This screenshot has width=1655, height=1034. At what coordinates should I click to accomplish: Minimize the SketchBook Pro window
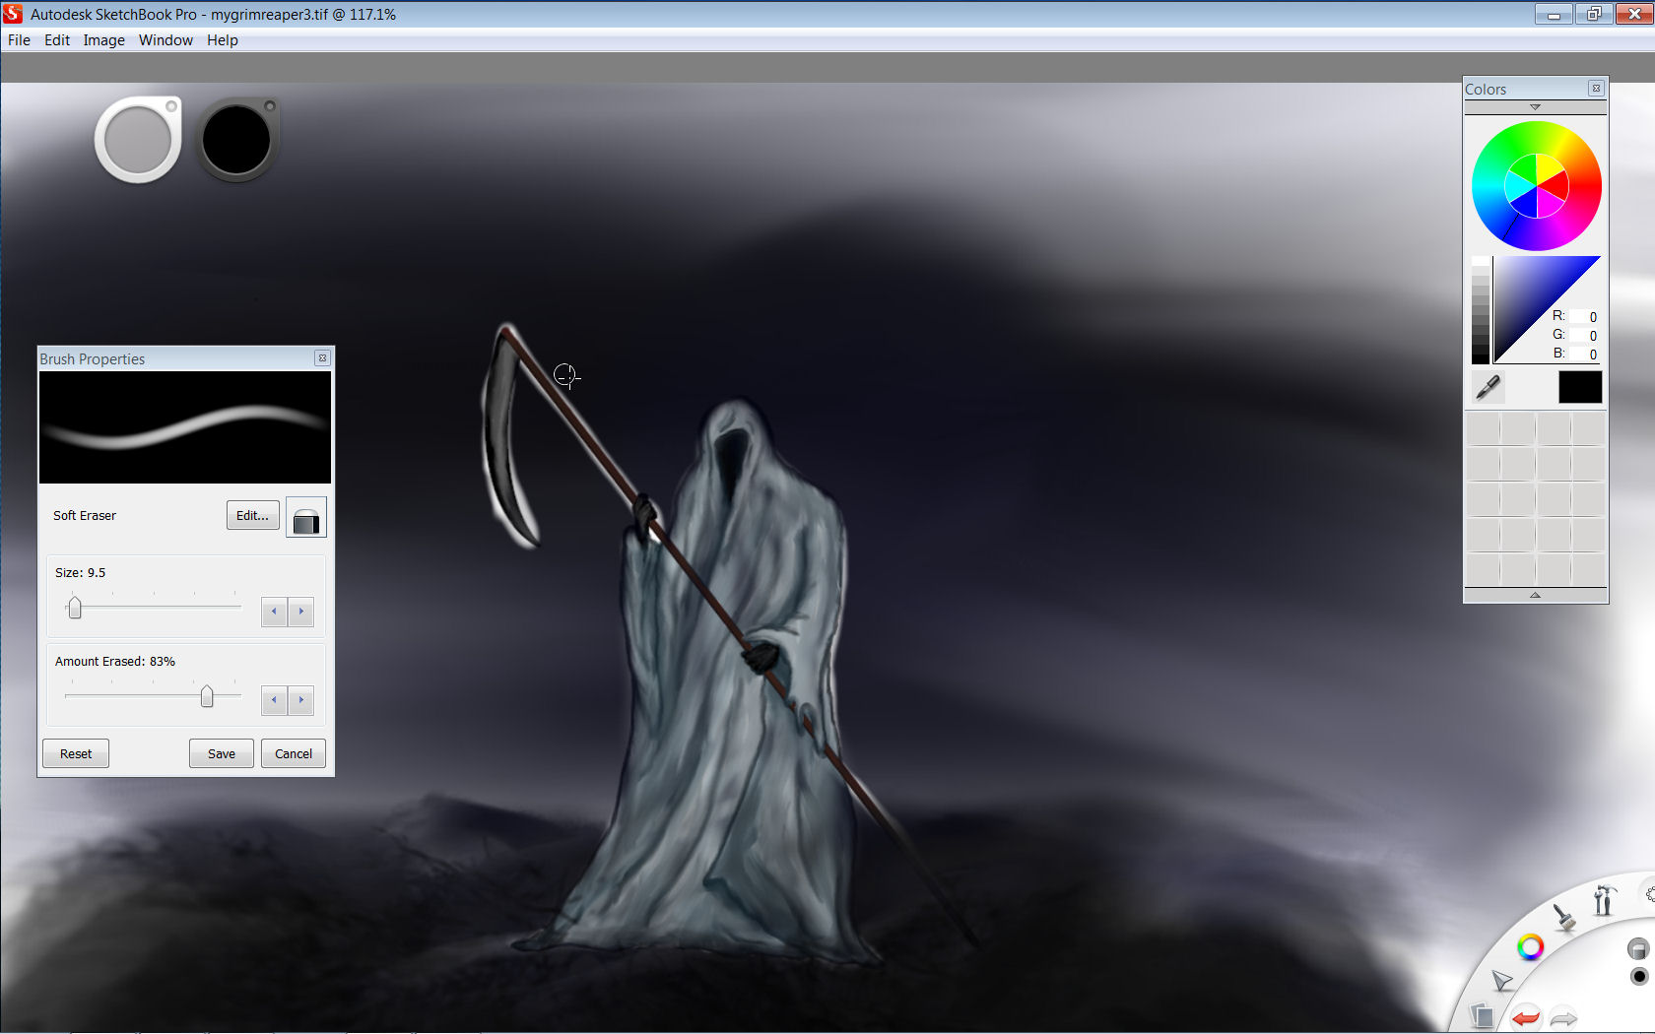pos(1554,14)
